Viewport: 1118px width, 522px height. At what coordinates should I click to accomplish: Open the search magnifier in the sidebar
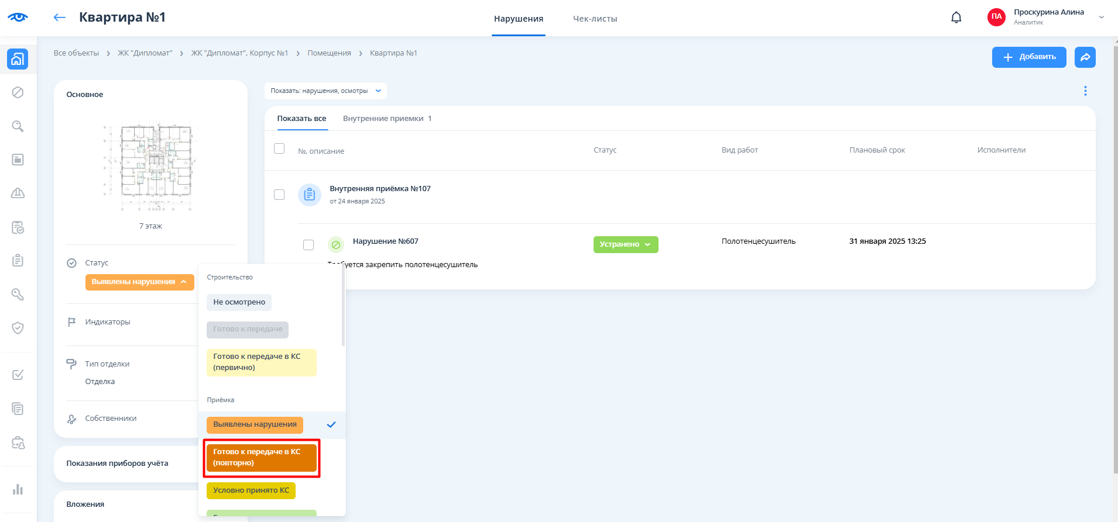pos(18,126)
